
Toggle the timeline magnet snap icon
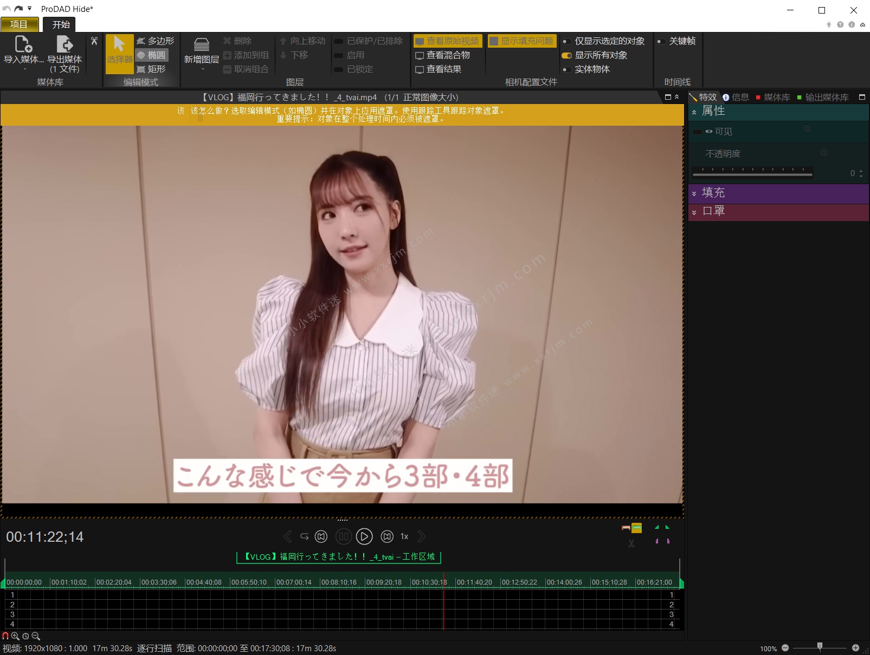click(x=5, y=636)
